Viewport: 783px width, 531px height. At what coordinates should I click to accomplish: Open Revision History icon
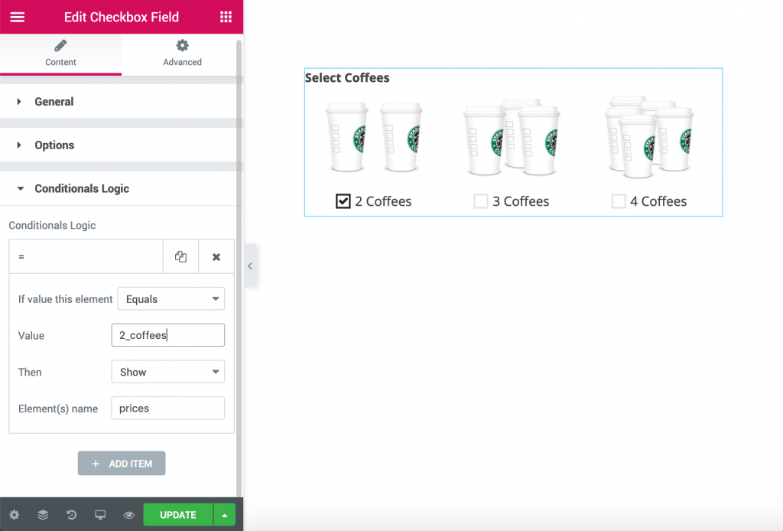[x=71, y=514]
